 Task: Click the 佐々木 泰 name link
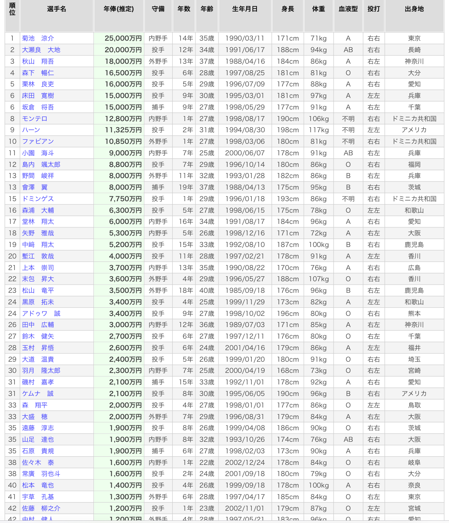38,463
